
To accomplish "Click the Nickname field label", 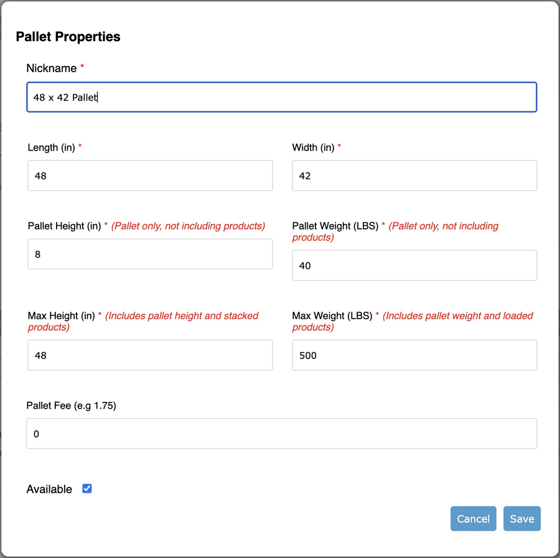I will click(52, 68).
